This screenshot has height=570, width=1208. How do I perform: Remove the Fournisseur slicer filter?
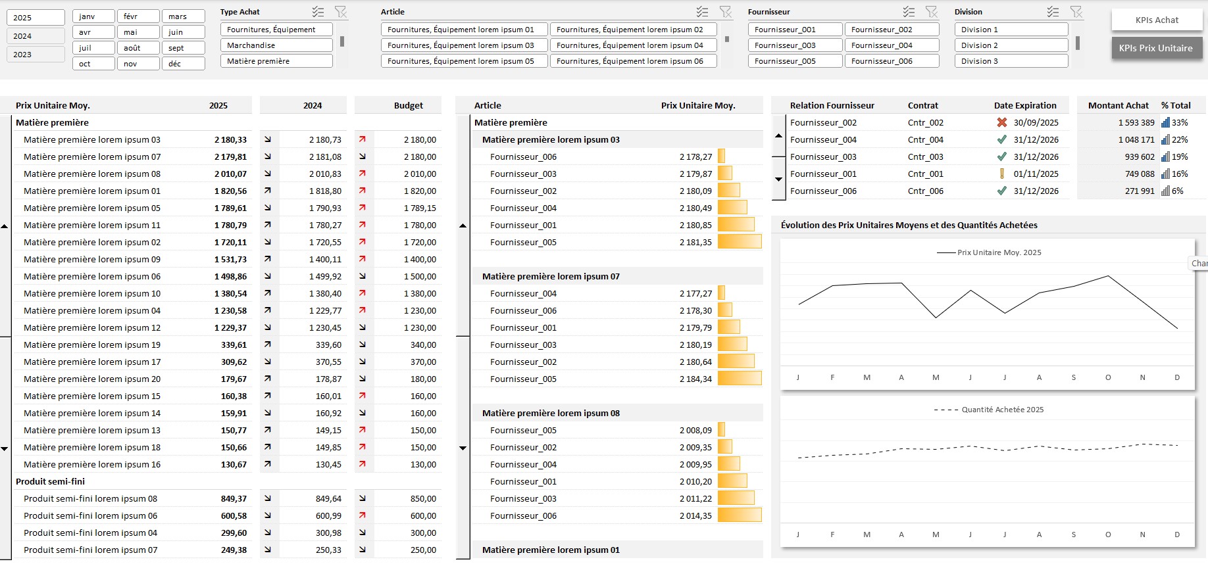[931, 12]
